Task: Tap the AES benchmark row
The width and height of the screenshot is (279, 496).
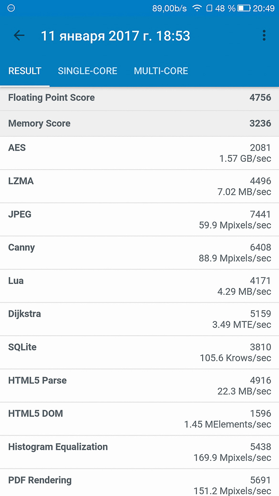Action: click(139, 153)
